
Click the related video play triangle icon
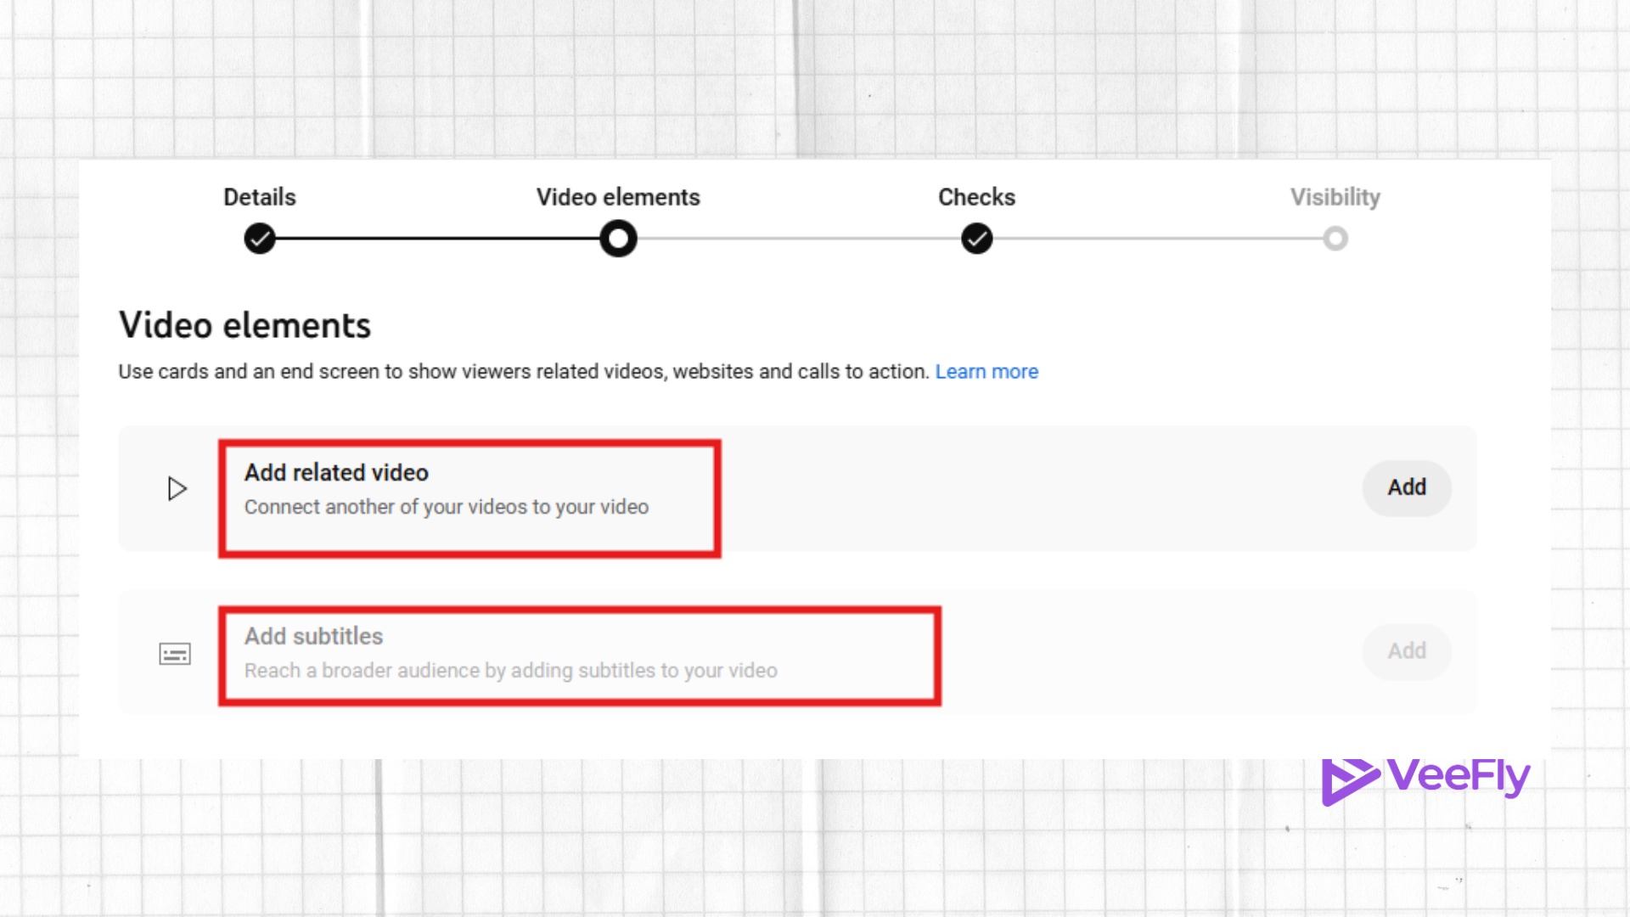(177, 488)
